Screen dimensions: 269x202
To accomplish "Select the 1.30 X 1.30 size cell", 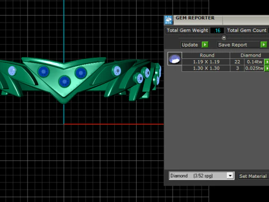I will 206,68.
